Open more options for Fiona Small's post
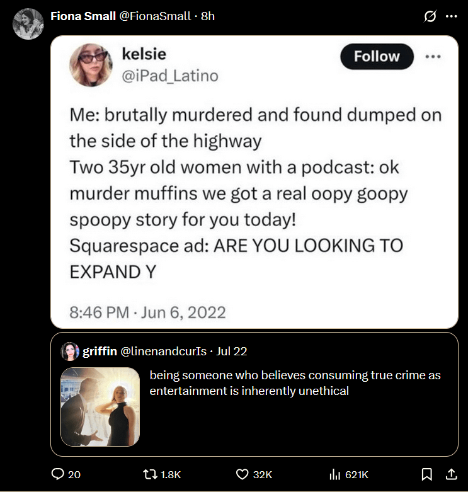This screenshot has height=492, width=468. (x=451, y=16)
